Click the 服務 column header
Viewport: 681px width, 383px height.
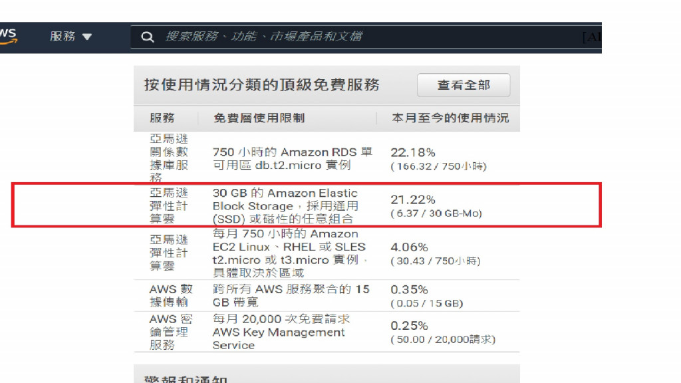[x=162, y=118]
